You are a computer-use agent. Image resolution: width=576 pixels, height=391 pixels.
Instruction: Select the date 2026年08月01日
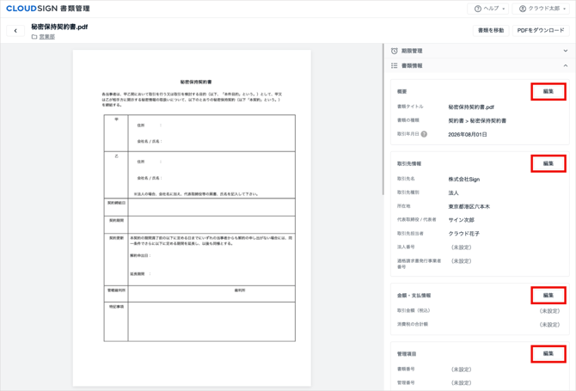468,135
